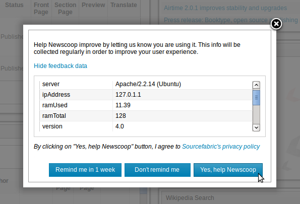Click the scrollbar down arrow in data table

tap(256, 127)
